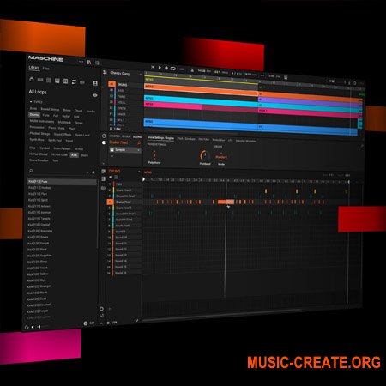Toggle the metronome icon in transport
Image resolution: width=386 pixels, height=386 pixels.
[192, 70]
